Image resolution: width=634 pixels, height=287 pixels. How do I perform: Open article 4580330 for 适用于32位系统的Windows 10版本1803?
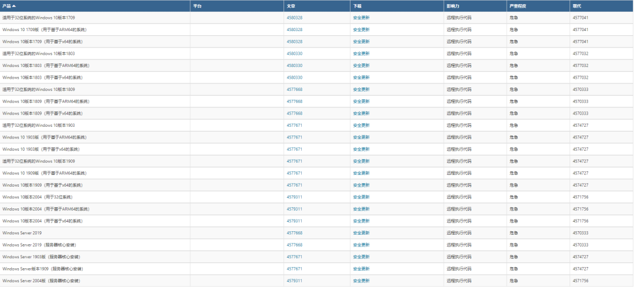pos(294,53)
